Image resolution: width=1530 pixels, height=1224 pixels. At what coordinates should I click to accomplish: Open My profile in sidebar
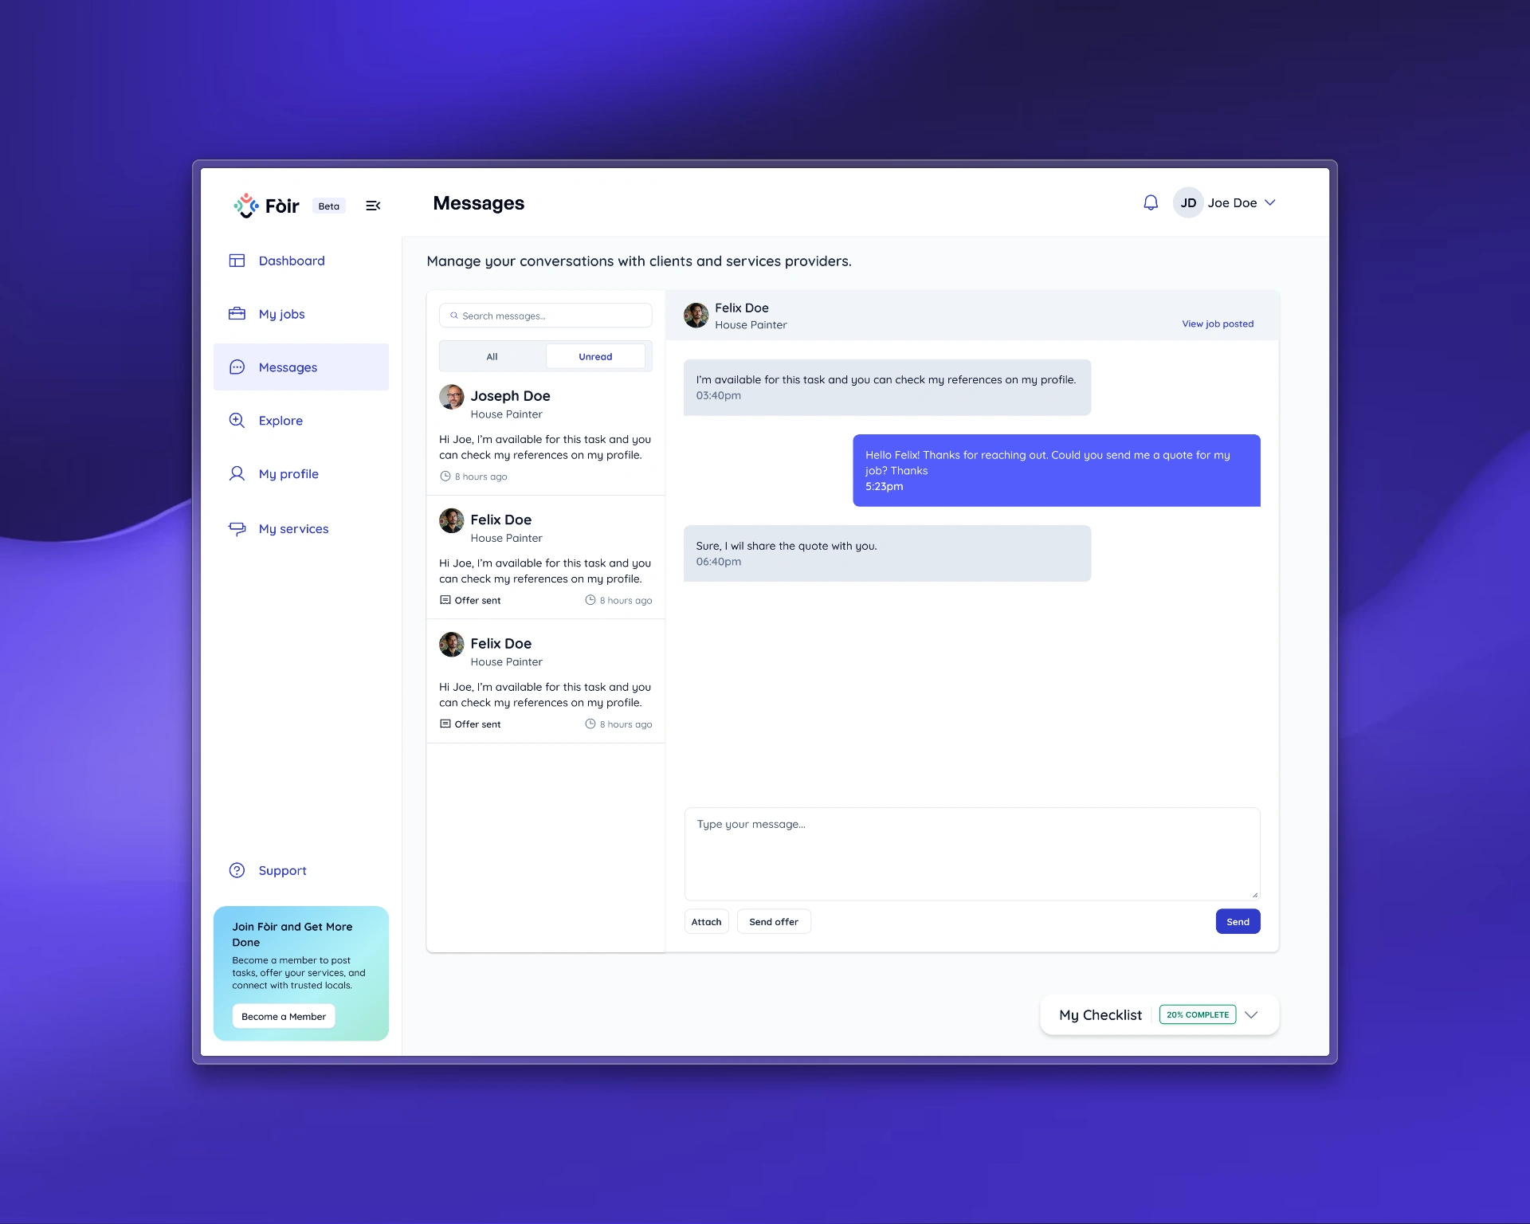click(x=301, y=474)
